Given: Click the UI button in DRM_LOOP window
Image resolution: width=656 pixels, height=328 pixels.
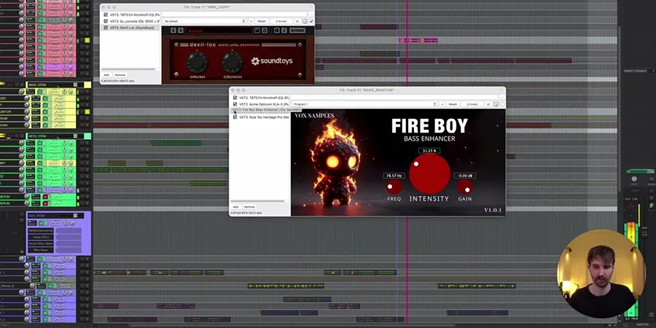Looking at the screenshot, I should pyautogui.click(x=297, y=21).
